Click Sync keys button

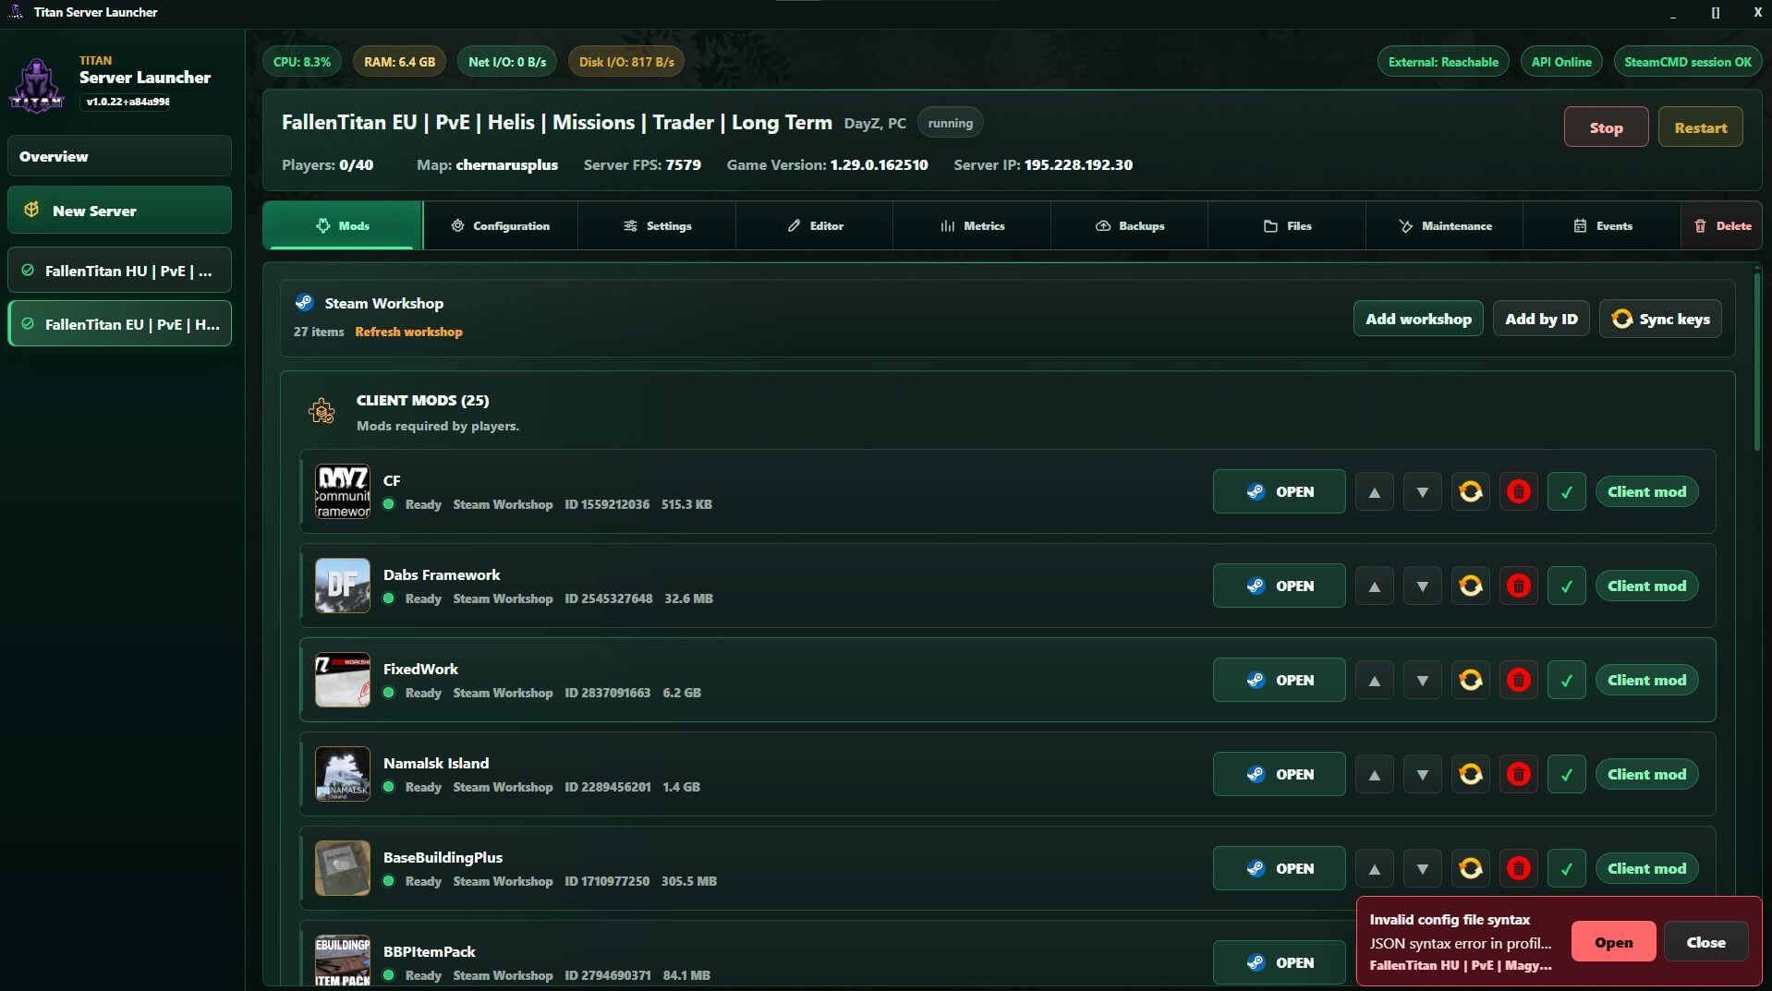[1660, 319]
